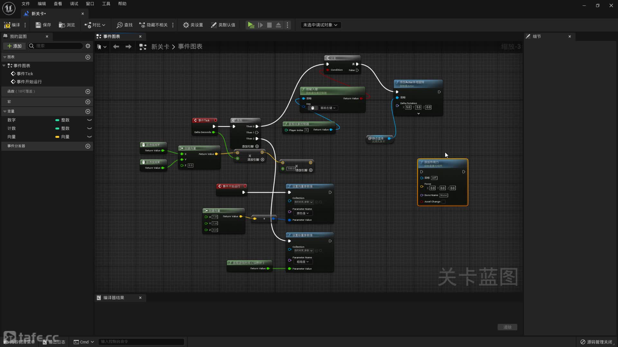The image size is (618, 347).
Task: Open the 输出日志 output log
Action: click(x=54, y=342)
